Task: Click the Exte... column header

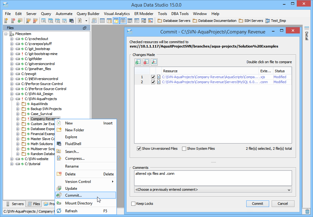Action: coord(266,71)
